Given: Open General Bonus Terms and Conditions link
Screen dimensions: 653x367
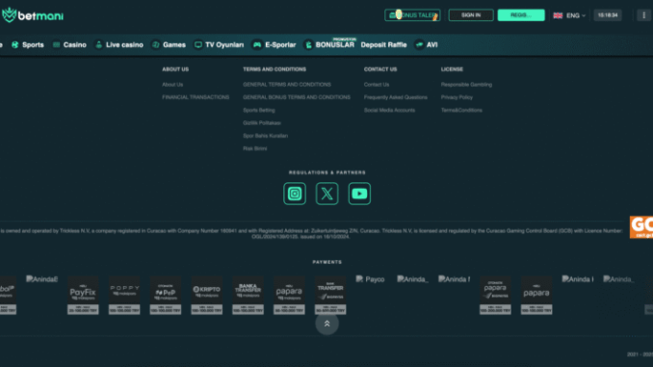Looking at the screenshot, I should point(297,97).
